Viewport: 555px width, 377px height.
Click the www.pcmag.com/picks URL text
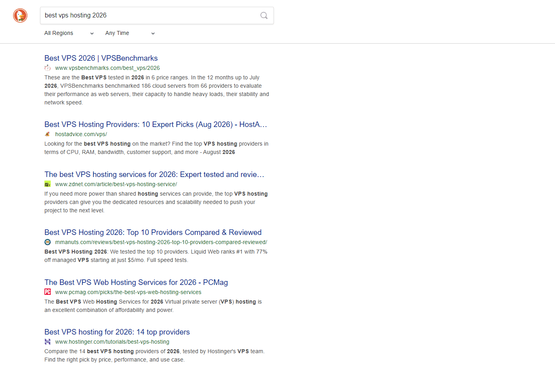coord(128,292)
